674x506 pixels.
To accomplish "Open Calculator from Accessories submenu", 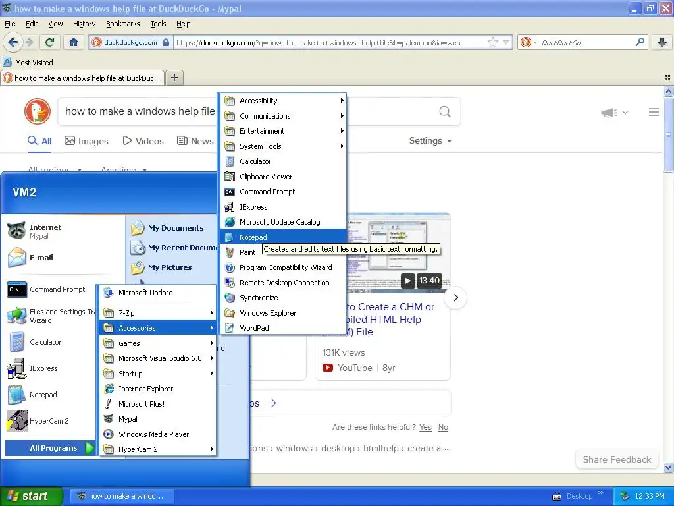I will (284, 161).
